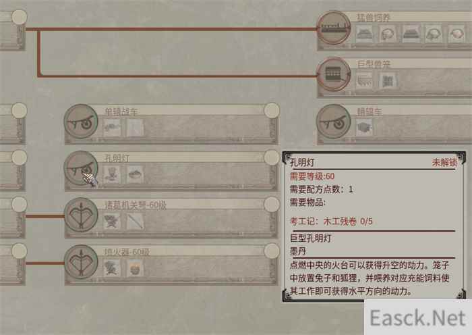Image resolution: width=472 pixels, height=335 pixels.
Task: Select the 诸葛机关弩-60级 crossbow node icon
Action: [81, 215]
